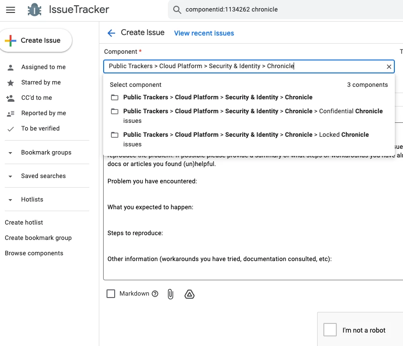Screen dimensions: 403x346
Task: Click the IssueTracker bug logo
Action: pyautogui.click(x=35, y=10)
